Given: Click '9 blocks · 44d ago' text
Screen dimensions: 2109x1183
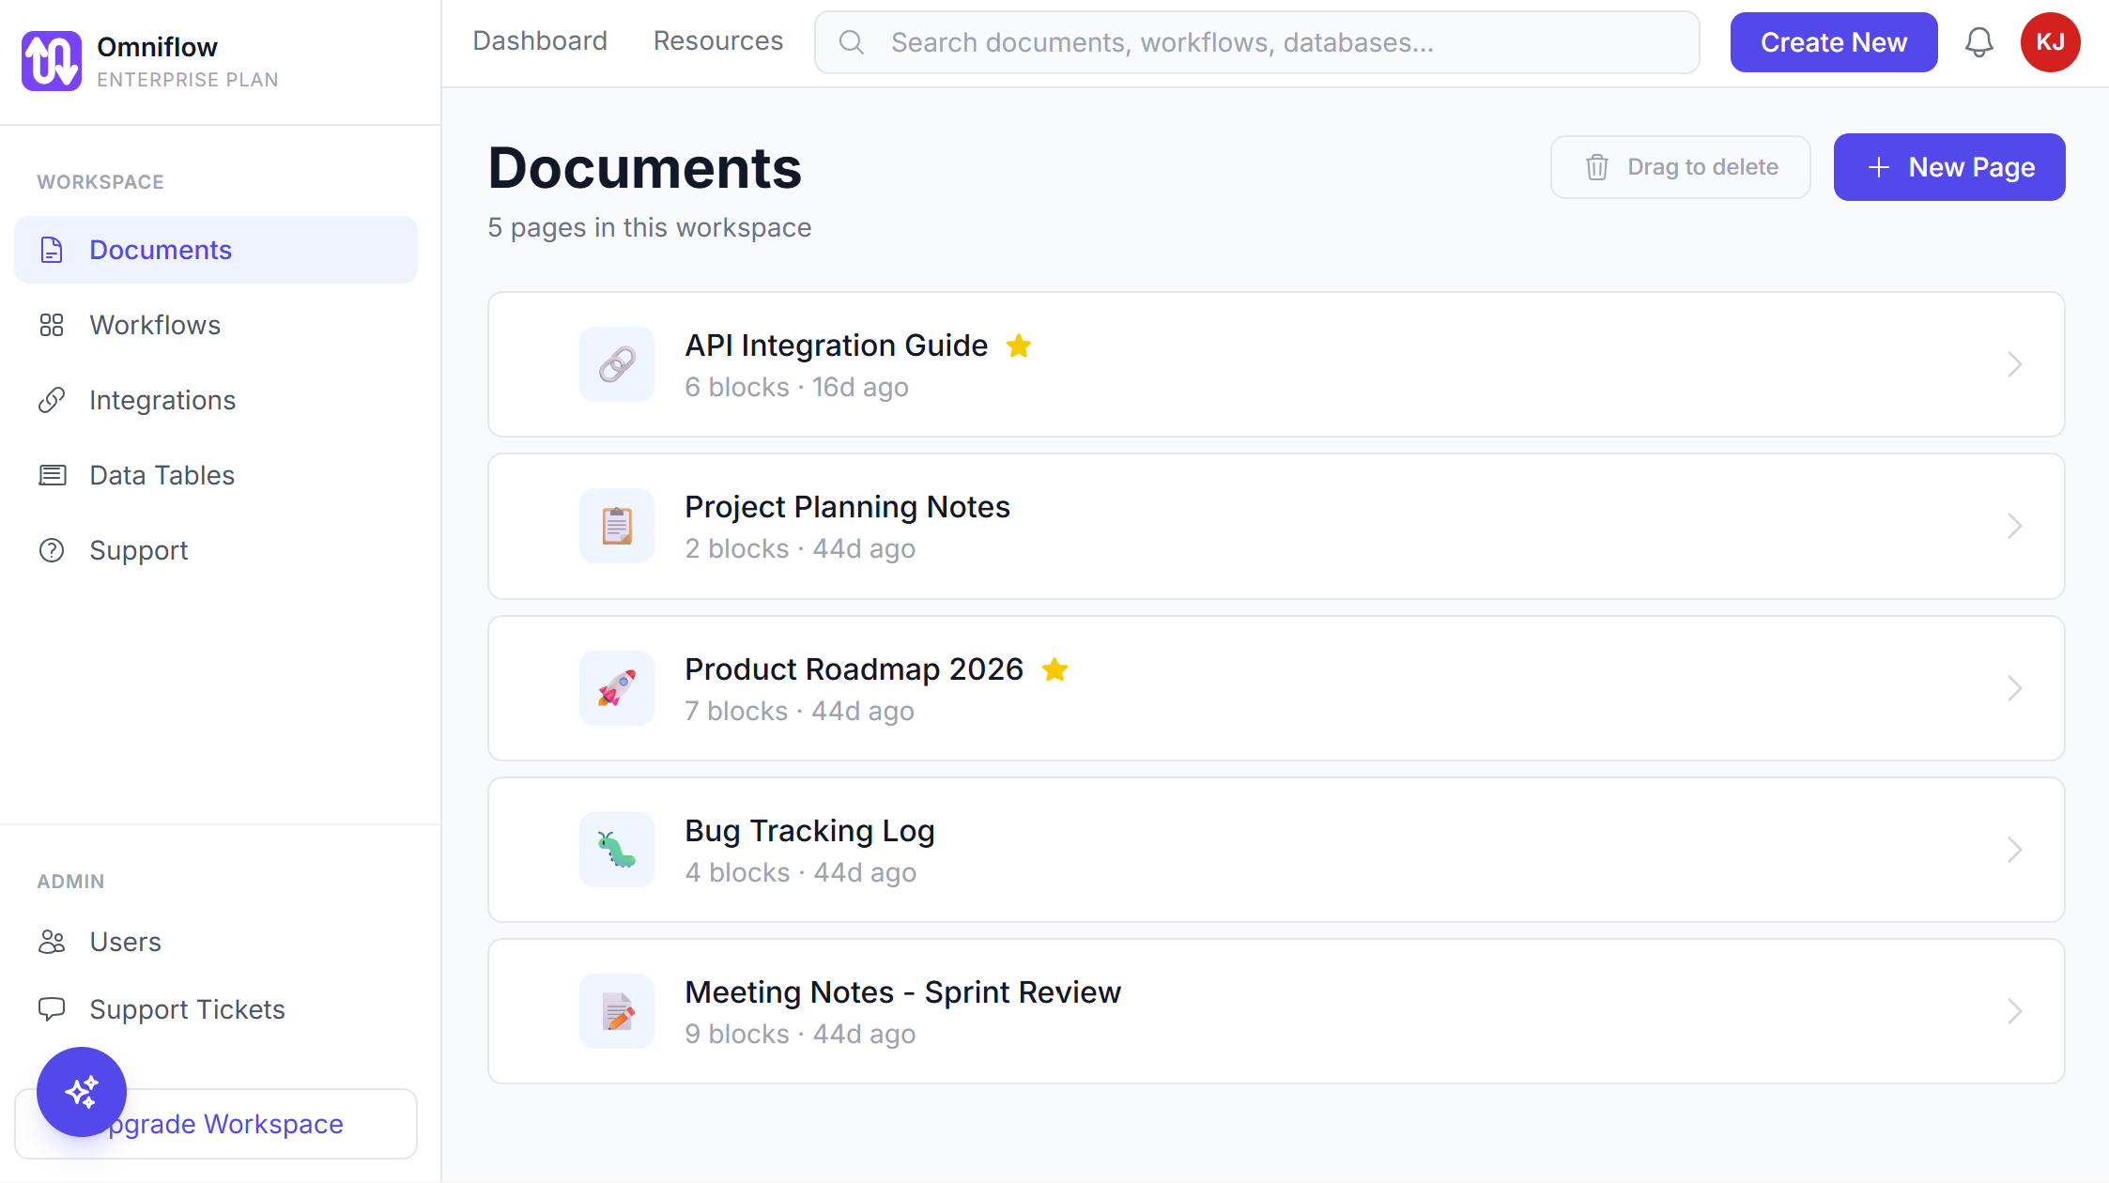Looking at the screenshot, I should tap(800, 1034).
